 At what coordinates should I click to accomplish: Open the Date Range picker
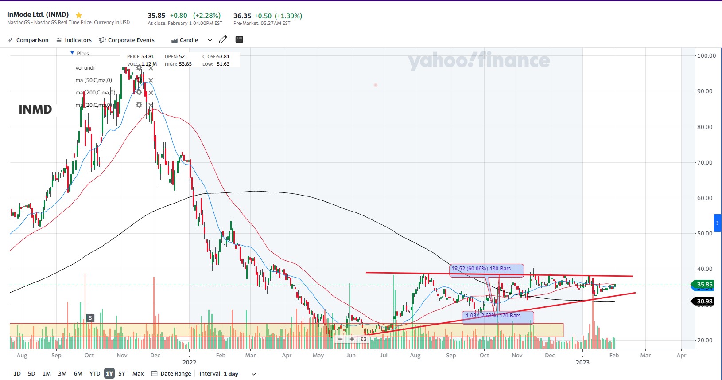pyautogui.click(x=171, y=374)
